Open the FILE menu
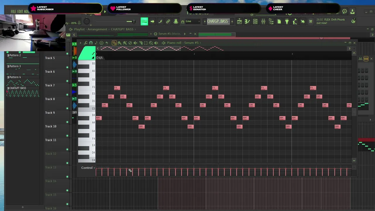The image size is (375, 211). [x=14, y=11]
